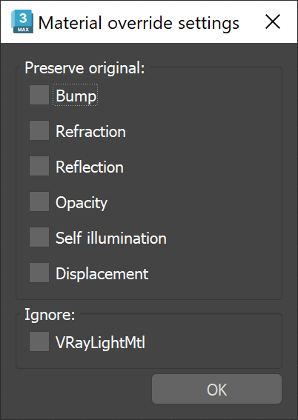The image size is (298, 420).
Task: Click the focused Bump text label
Action: [76, 95]
